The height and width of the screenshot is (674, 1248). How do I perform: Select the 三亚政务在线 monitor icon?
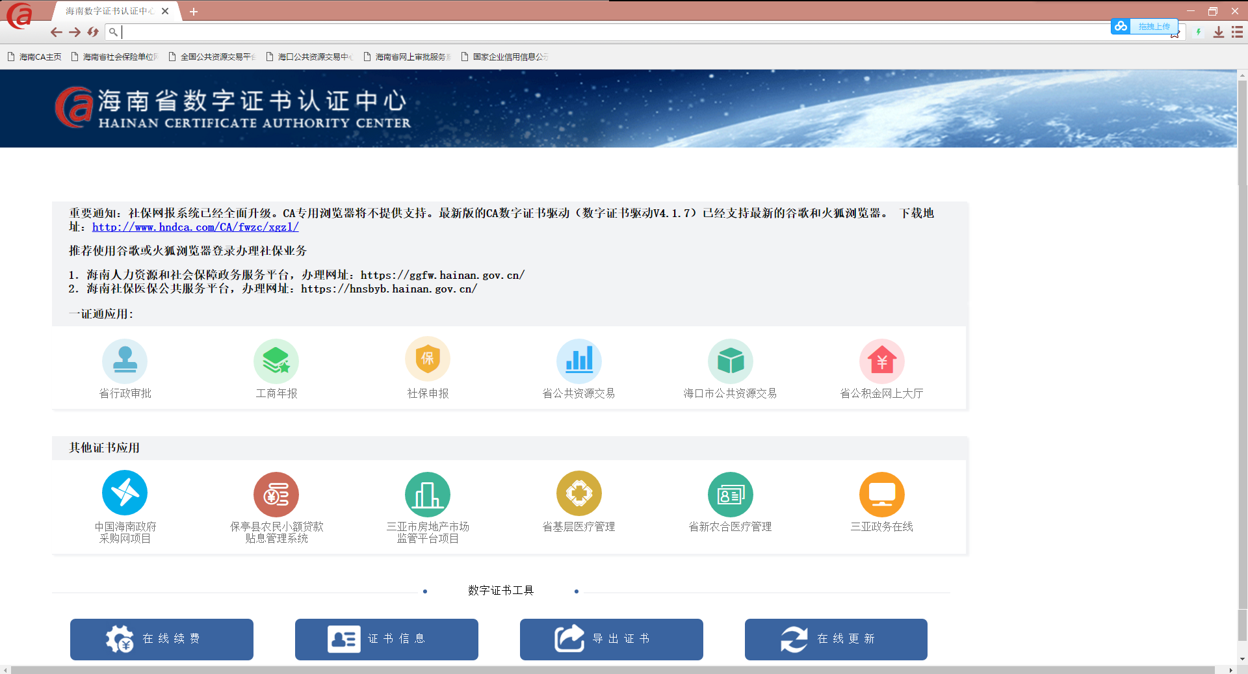[x=881, y=494]
